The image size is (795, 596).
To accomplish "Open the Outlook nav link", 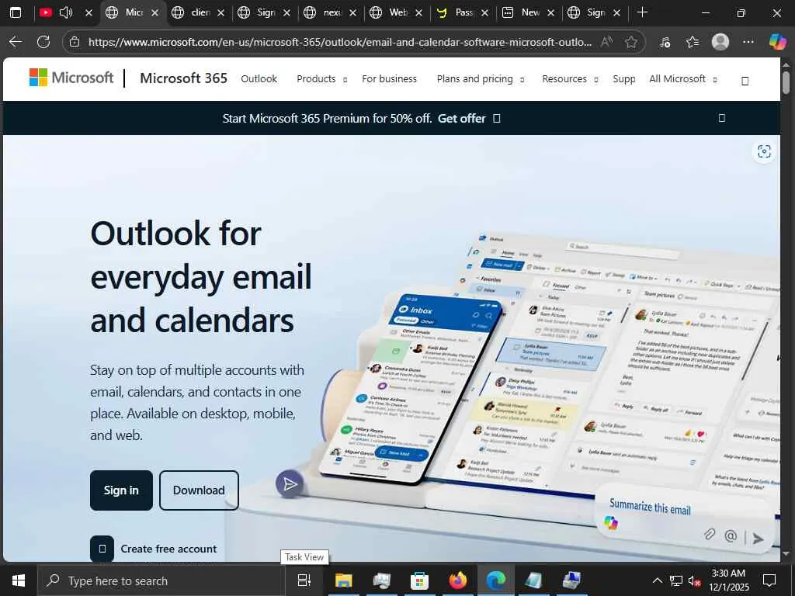I will (x=259, y=79).
